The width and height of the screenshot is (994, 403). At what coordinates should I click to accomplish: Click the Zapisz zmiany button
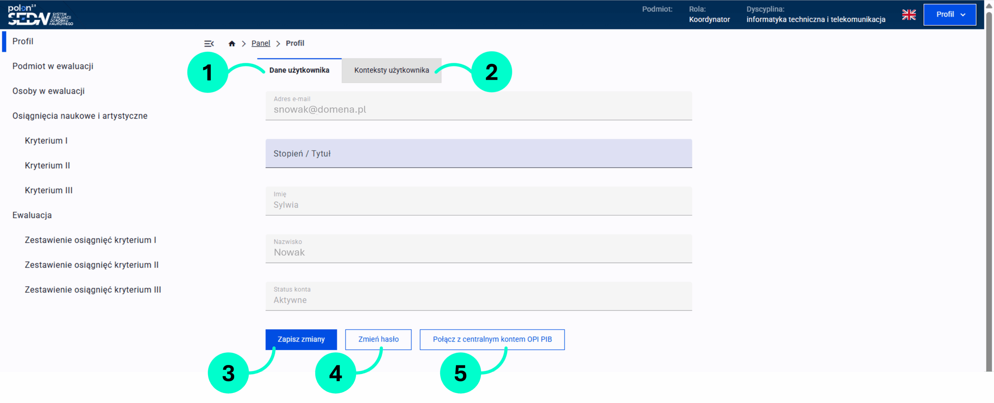[x=301, y=339]
